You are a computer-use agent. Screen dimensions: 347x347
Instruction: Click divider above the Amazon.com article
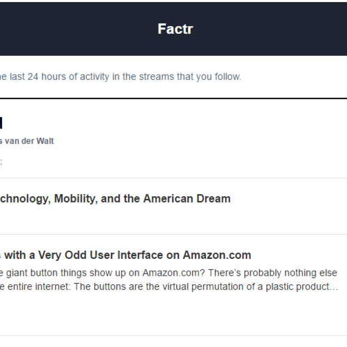pyautogui.click(x=173, y=234)
